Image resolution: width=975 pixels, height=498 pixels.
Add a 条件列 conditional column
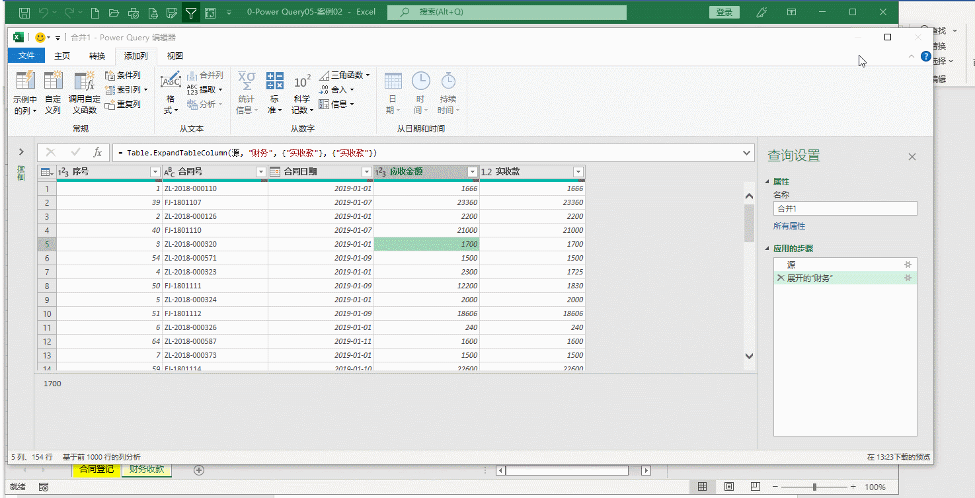tap(123, 75)
